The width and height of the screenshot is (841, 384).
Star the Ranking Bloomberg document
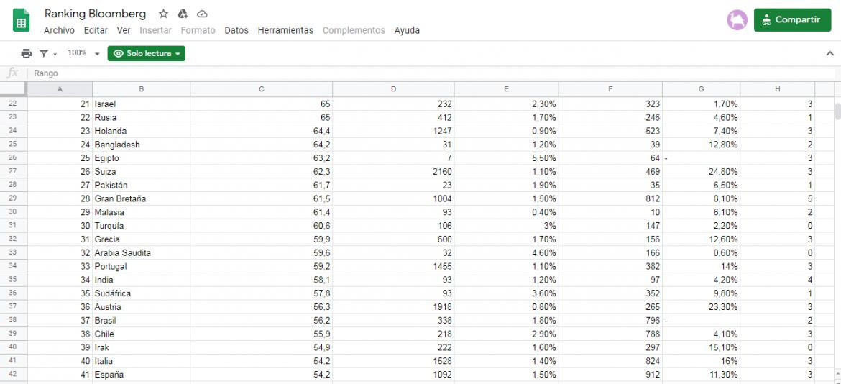tap(164, 14)
